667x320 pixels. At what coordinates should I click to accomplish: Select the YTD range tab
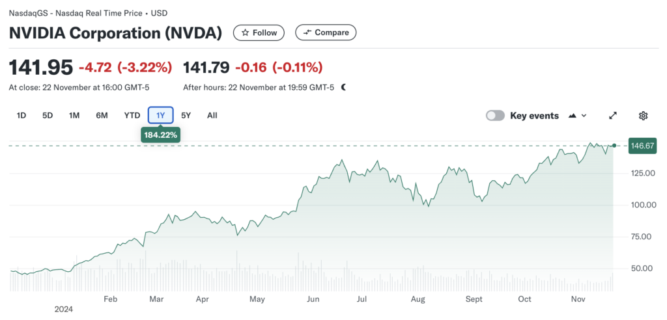132,116
